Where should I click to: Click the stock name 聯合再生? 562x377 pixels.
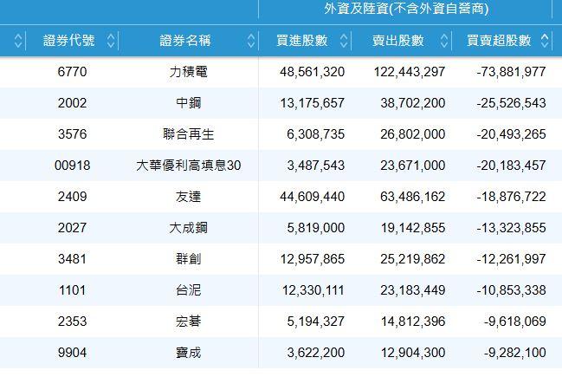pyautogui.click(x=189, y=134)
